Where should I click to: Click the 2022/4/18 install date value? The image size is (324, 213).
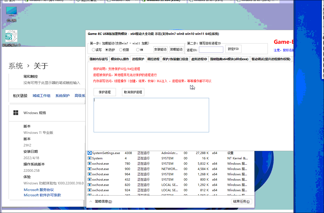(31, 158)
